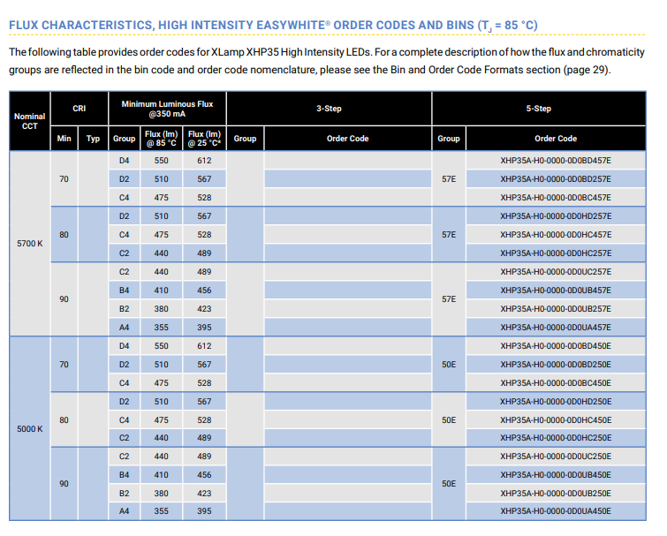Select CRI 70 cell in 5000 K section
The width and height of the screenshot is (667, 536).
(x=64, y=365)
